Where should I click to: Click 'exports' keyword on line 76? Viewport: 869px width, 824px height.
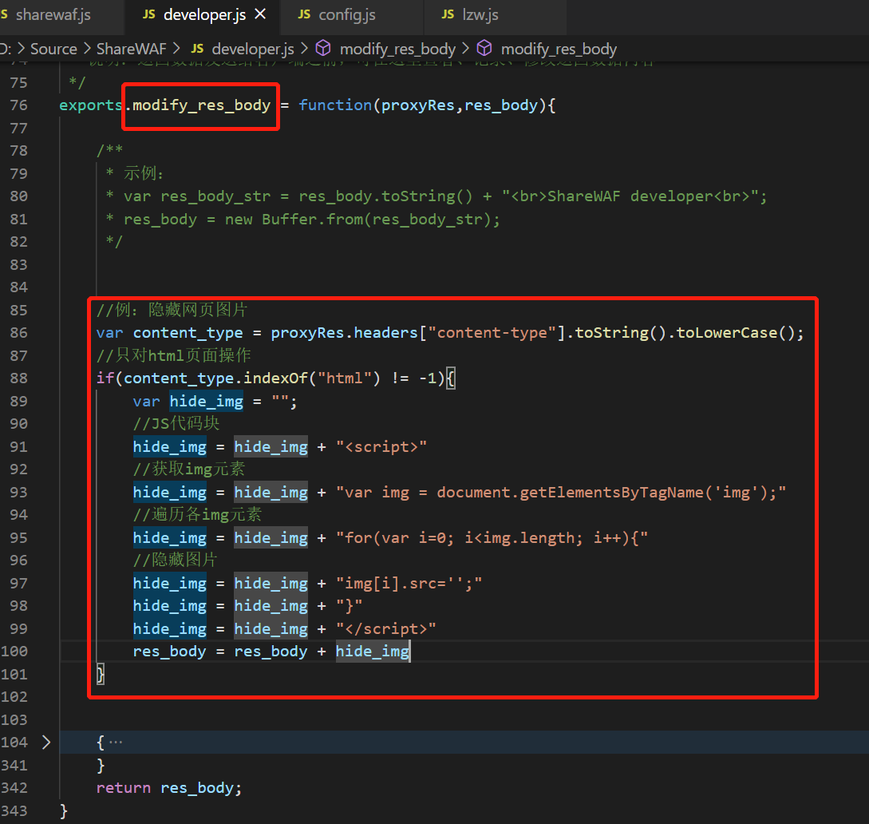91,105
